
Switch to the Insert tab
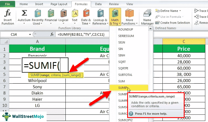(39, 4)
